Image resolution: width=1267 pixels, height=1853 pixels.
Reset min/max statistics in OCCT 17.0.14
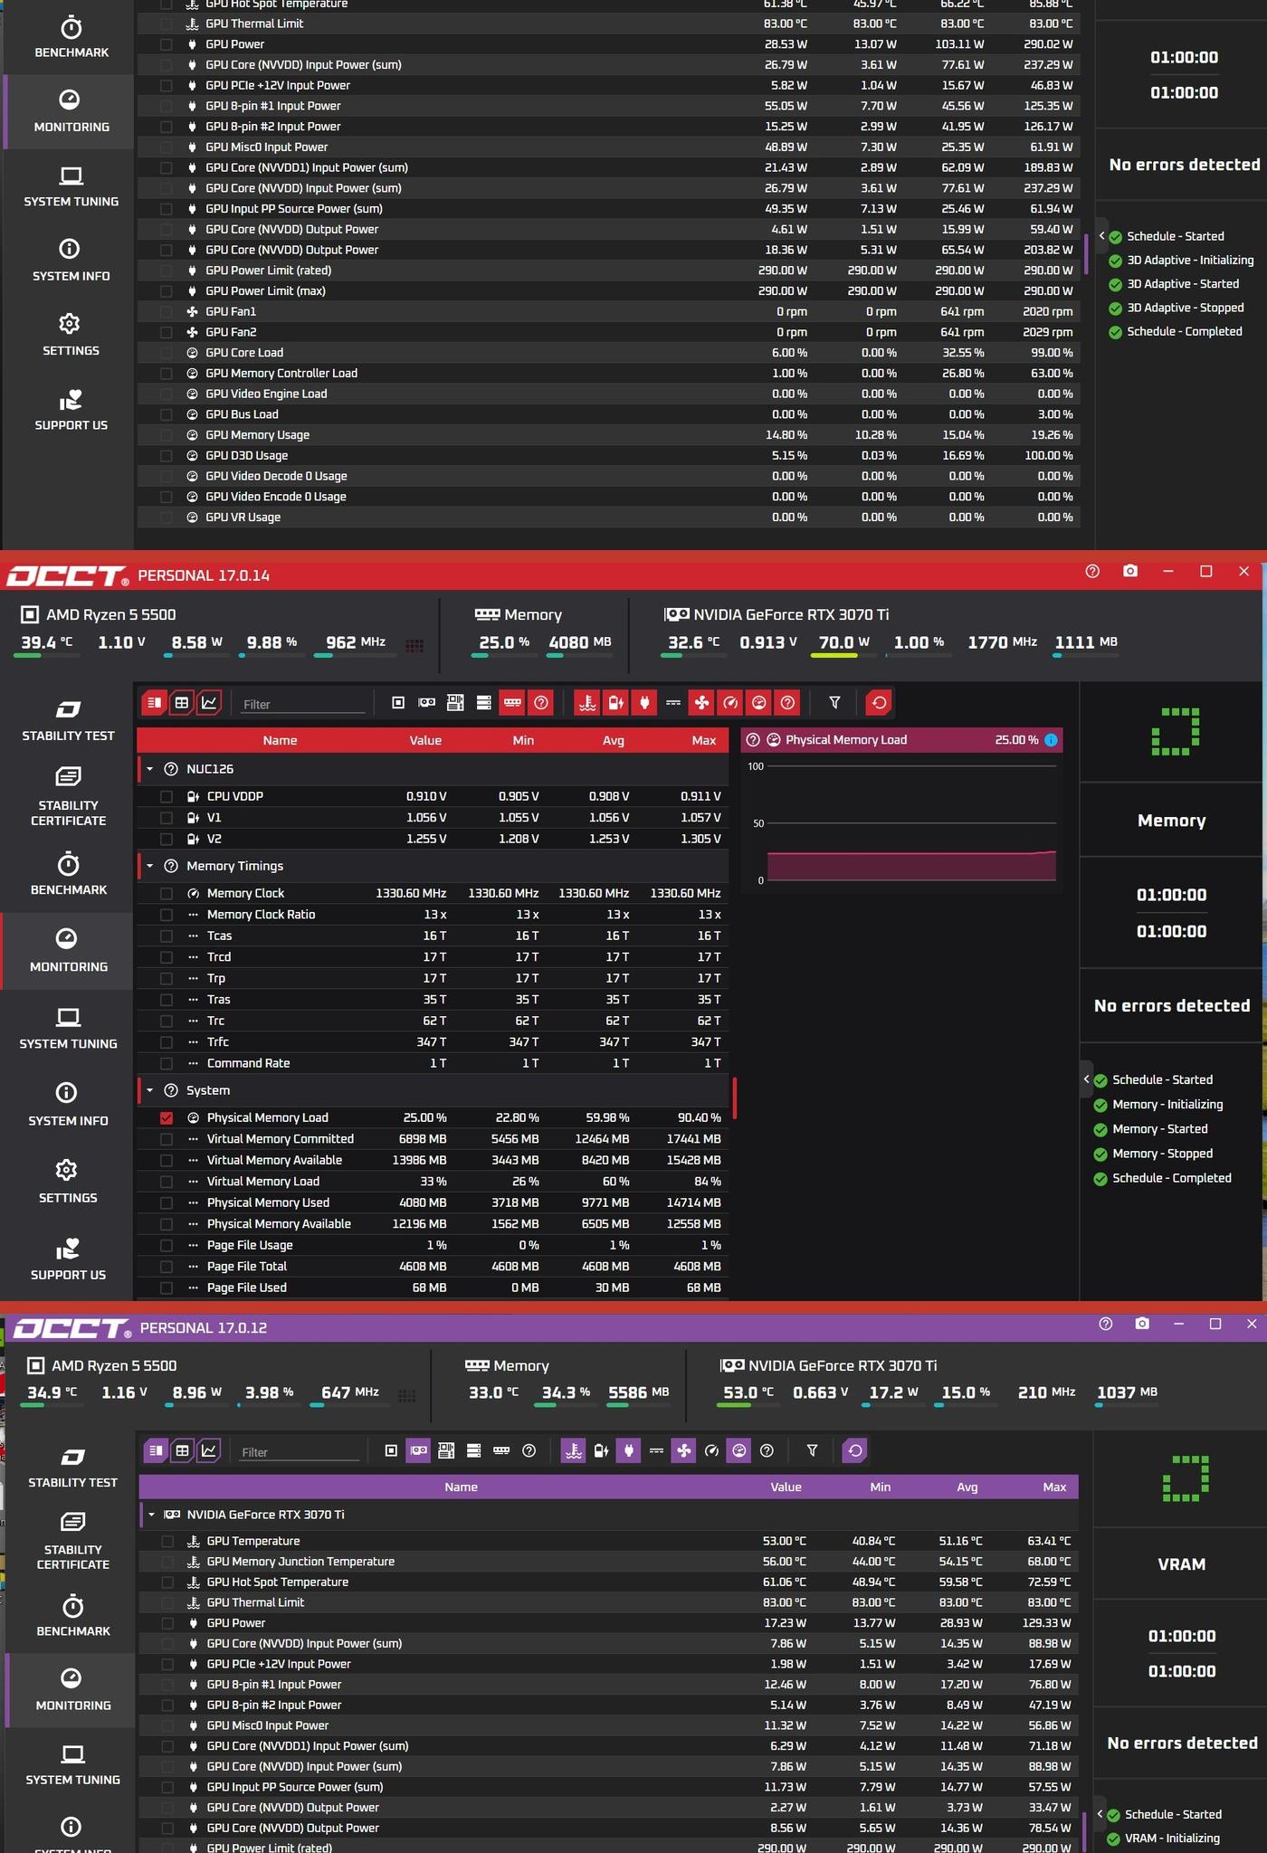tap(879, 703)
